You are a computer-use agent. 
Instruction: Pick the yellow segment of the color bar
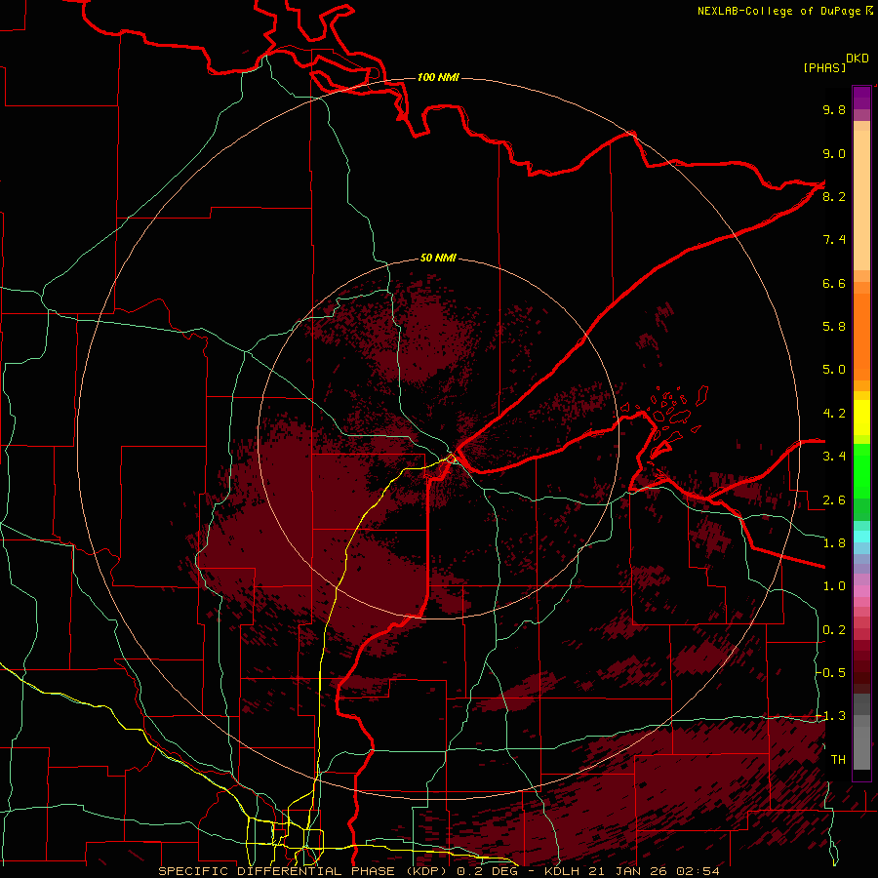pos(861,418)
